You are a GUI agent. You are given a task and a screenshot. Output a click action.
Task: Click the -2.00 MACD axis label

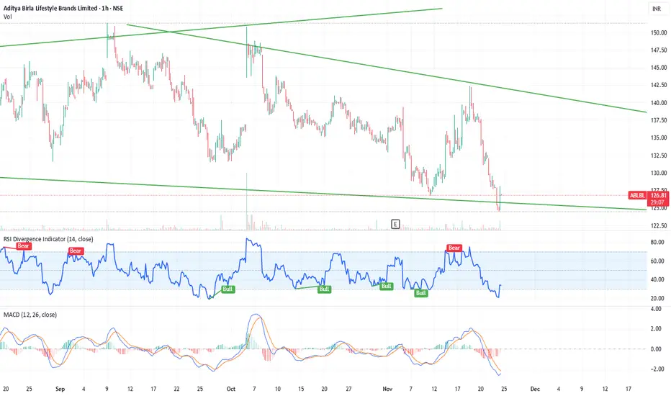pos(657,369)
